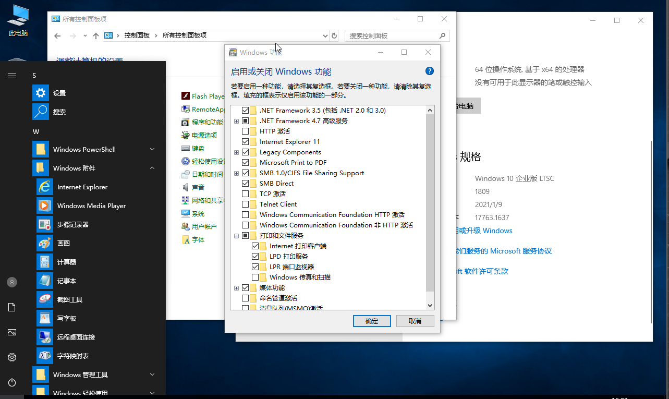669x399 pixels.
Task: Open 计算器 calculator app
Action: (45, 262)
